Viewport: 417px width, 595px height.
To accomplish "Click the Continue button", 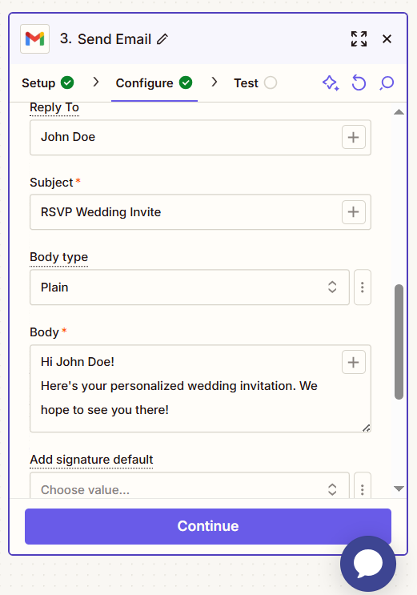I will coord(208,526).
